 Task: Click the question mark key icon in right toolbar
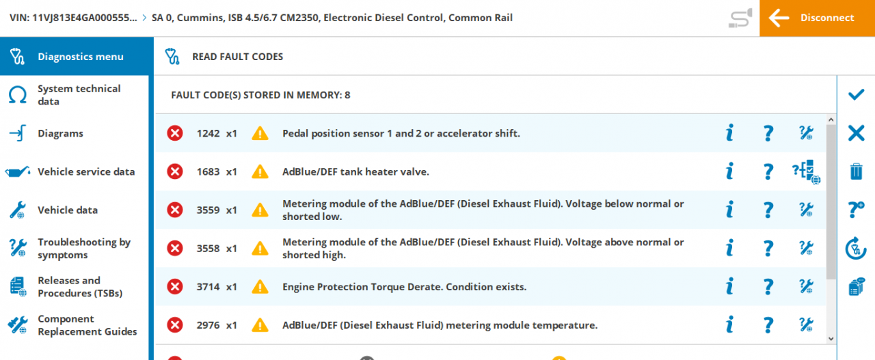point(856,210)
